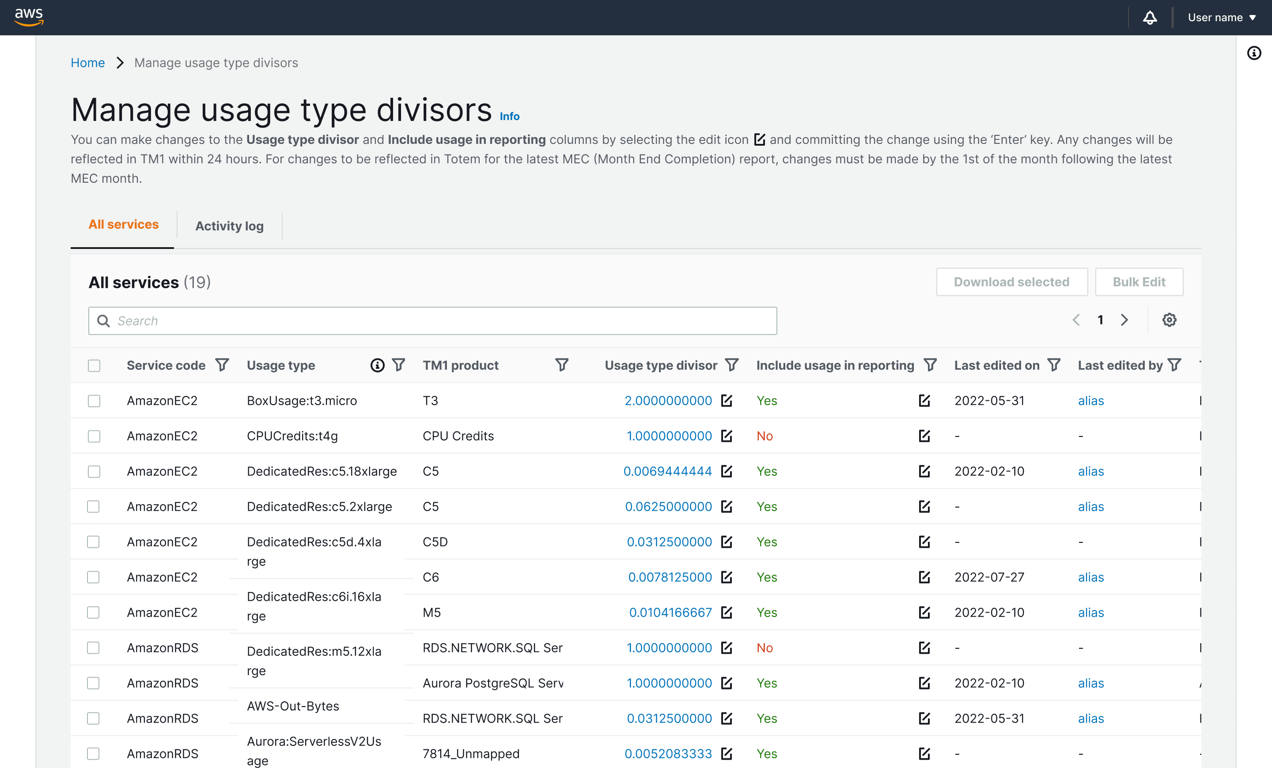Toggle the select-all header checkbox
1272x768 pixels.
[94, 366]
